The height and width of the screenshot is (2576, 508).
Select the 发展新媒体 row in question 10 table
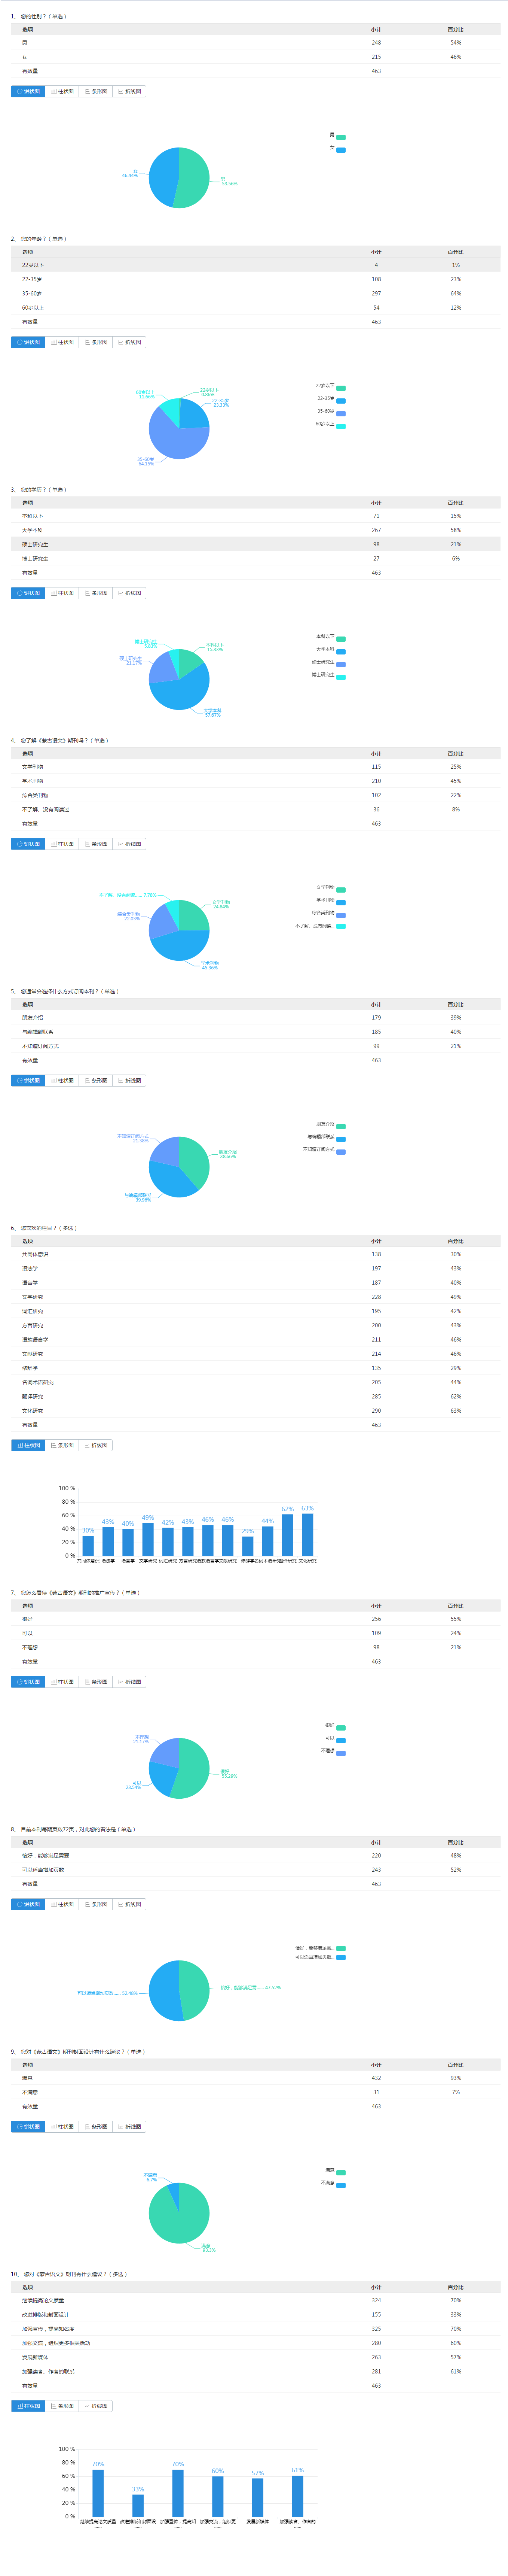(256, 2357)
